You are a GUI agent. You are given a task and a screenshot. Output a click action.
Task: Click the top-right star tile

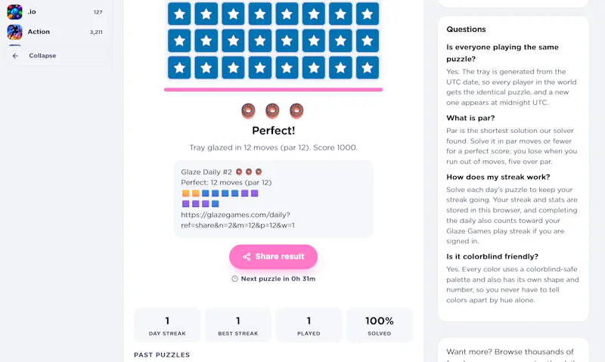click(367, 14)
